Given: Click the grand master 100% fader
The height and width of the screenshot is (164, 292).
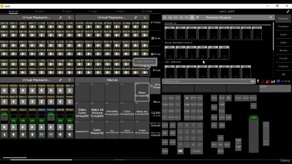Looking at the screenshot, I should (254, 134).
